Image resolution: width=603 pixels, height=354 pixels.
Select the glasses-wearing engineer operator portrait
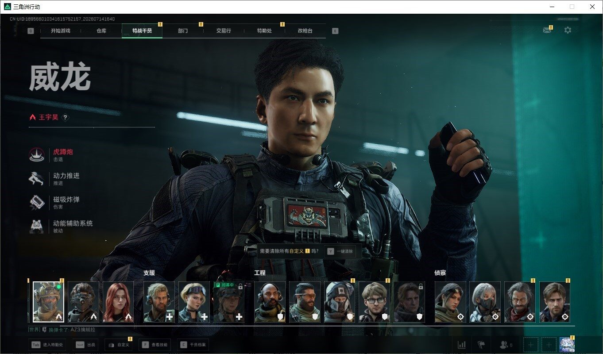coord(374,302)
